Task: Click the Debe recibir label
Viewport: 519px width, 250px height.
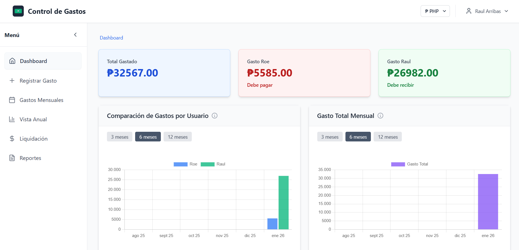Action: pyautogui.click(x=400, y=85)
